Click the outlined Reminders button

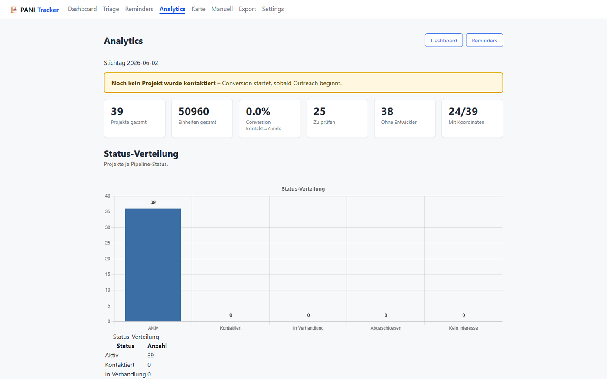tap(484, 40)
